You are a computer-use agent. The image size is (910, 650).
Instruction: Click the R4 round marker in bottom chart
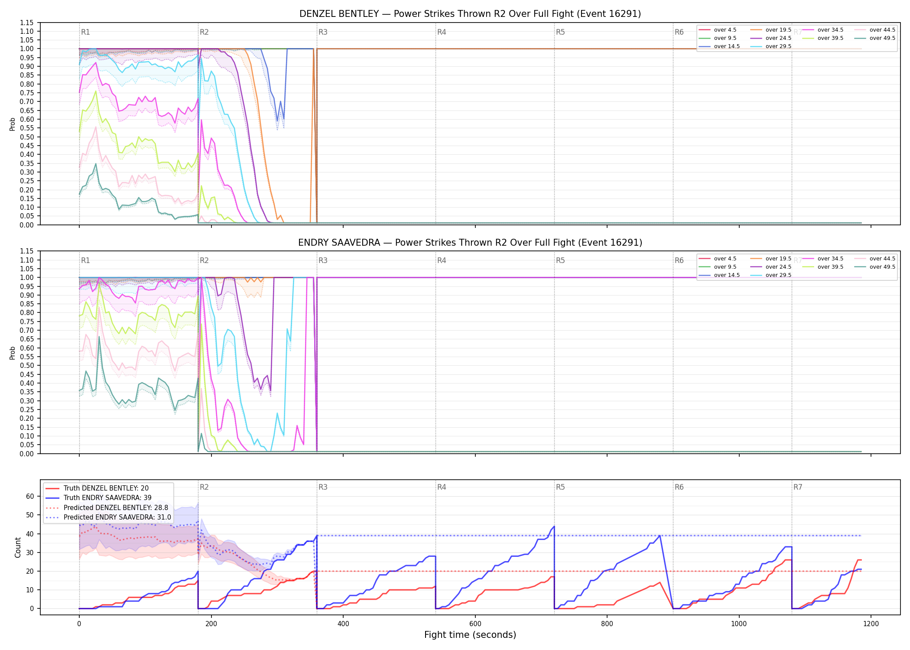point(442,487)
